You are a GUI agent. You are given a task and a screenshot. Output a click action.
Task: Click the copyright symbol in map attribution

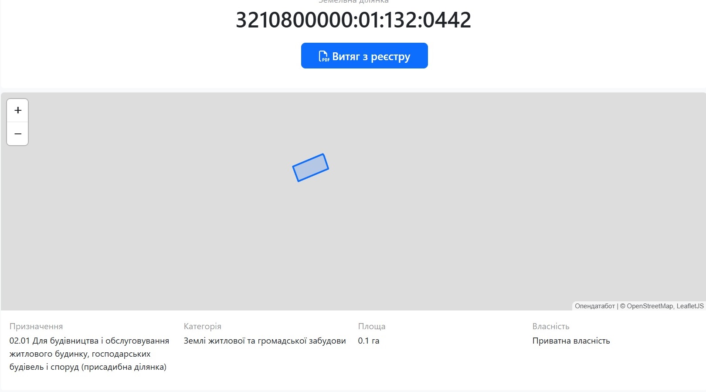623,306
